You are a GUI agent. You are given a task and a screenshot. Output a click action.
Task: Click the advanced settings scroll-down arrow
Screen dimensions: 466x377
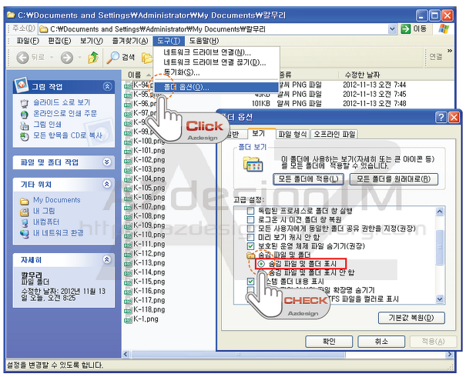[440, 299]
